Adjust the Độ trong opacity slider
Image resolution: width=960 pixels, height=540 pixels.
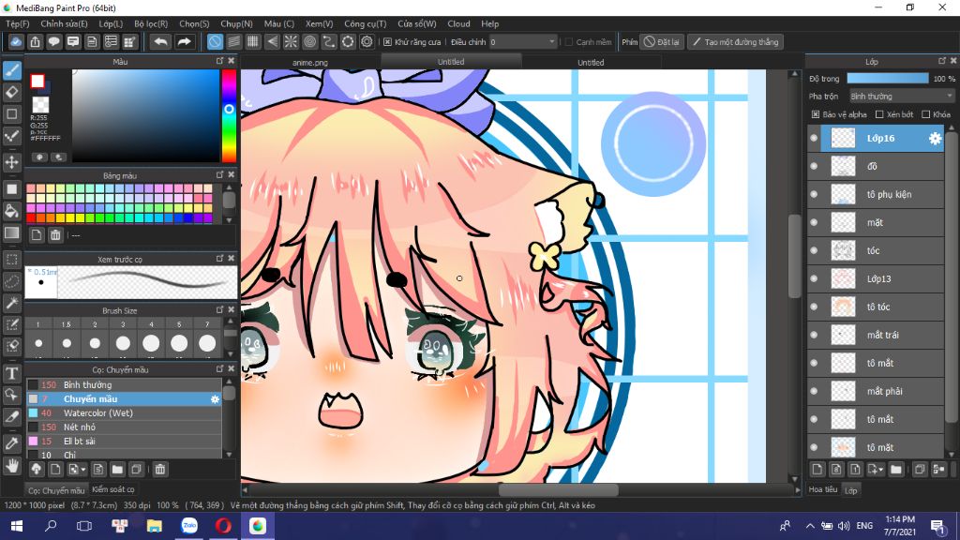coord(888,79)
